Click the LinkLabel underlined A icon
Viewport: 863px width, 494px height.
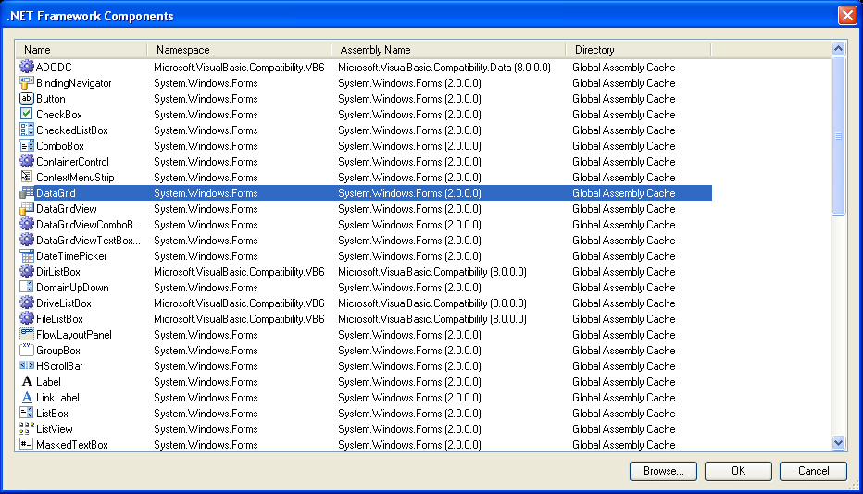coord(27,397)
